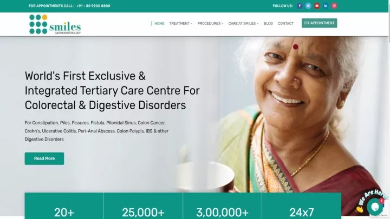Open the YouTube social icon
This screenshot has width=390, height=219.
click(317, 6)
